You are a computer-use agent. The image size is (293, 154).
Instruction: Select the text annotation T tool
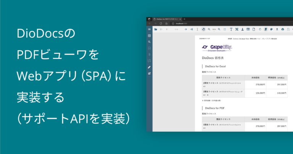pyautogui.click(x=231, y=29)
